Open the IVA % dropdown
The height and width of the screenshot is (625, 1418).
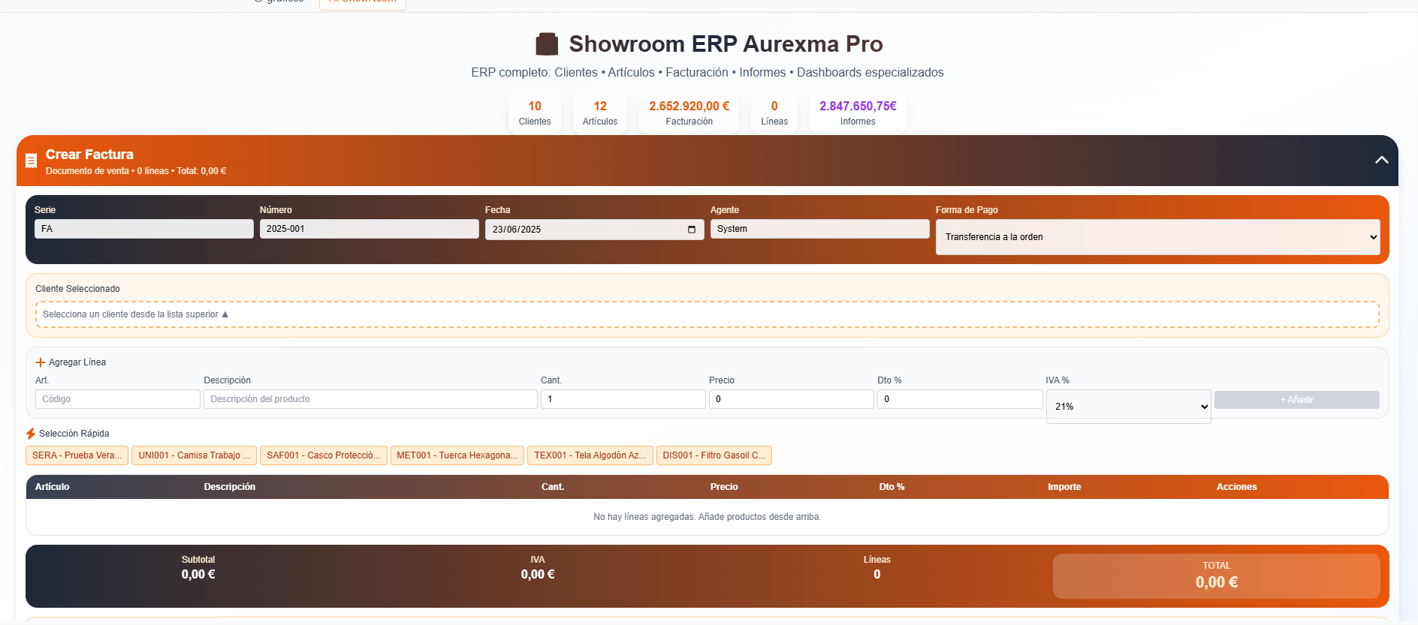1128,407
